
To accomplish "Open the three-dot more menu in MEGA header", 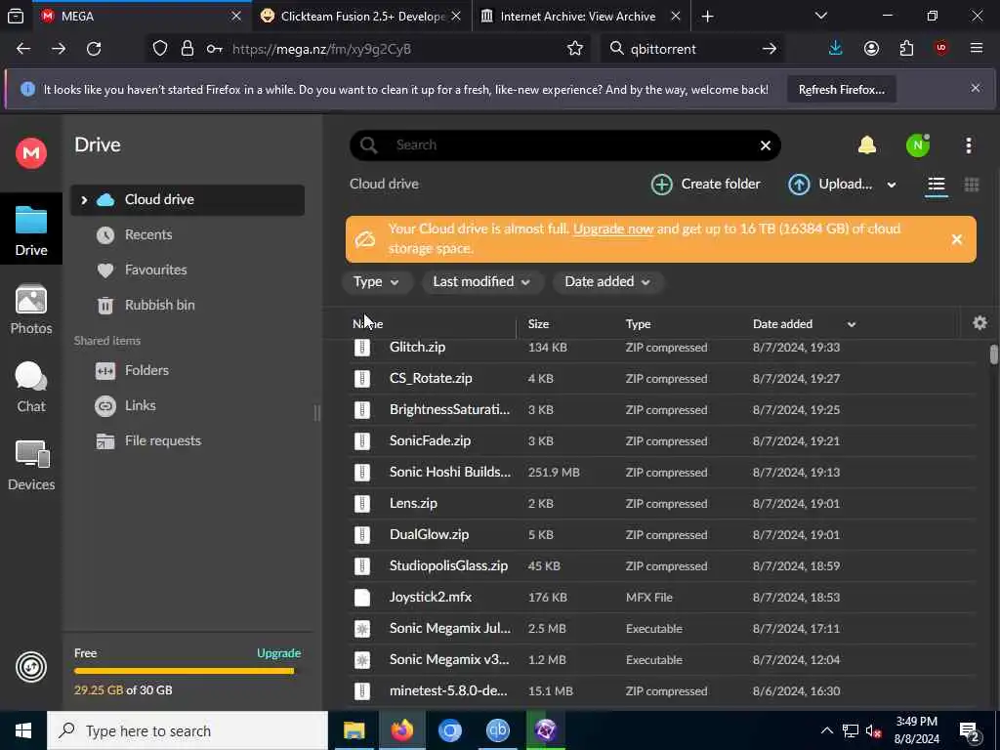I will [x=968, y=146].
